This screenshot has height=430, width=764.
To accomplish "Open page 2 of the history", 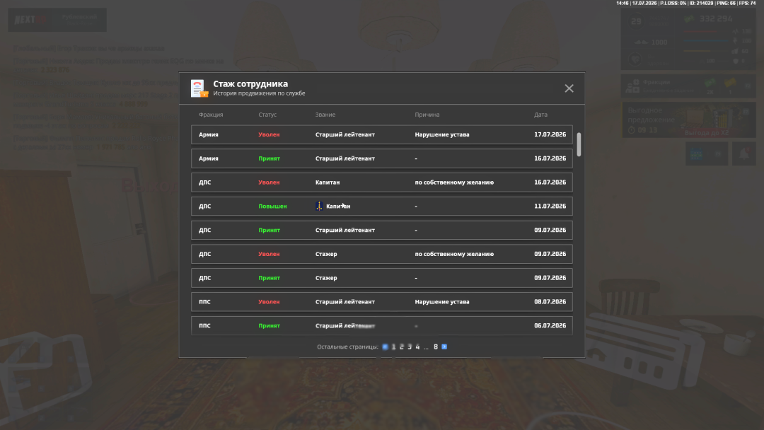I will click(x=402, y=347).
